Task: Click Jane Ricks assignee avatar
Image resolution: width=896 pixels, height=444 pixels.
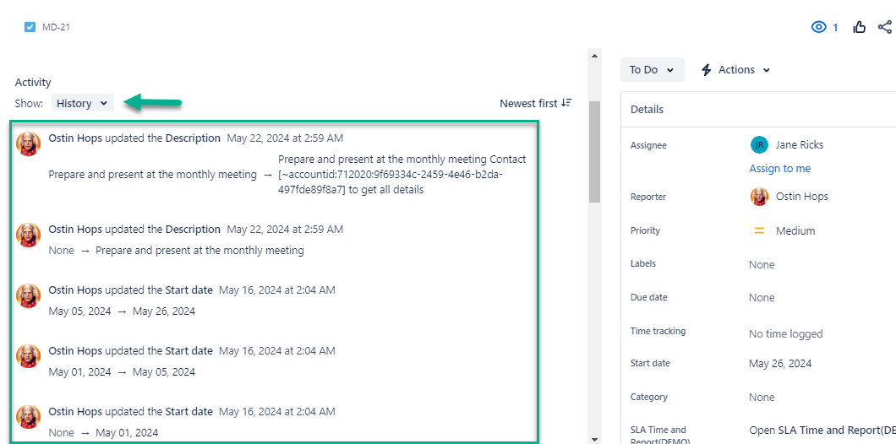Action: tap(759, 144)
